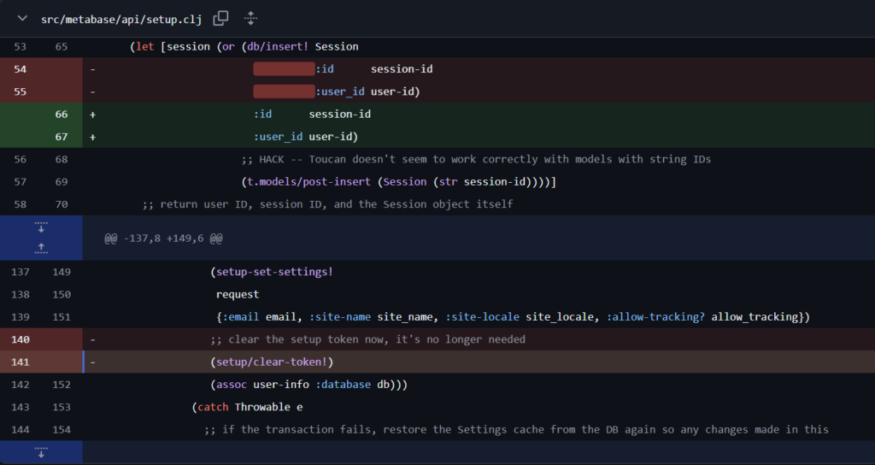Expand all lines of setup.clj
Screen dimensions: 875x465
coord(250,19)
